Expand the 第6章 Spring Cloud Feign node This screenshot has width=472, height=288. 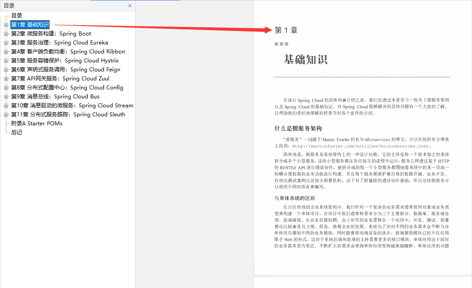click(x=6, y=70)
